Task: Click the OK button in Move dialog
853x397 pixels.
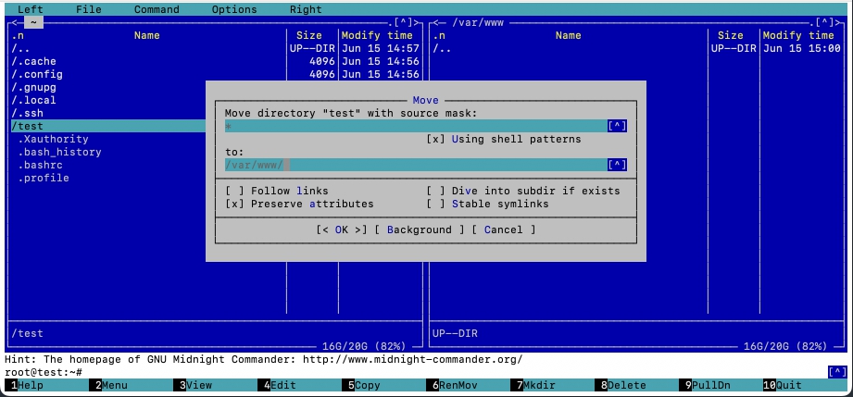Action: pyautogui.click(x=342, y=230)
